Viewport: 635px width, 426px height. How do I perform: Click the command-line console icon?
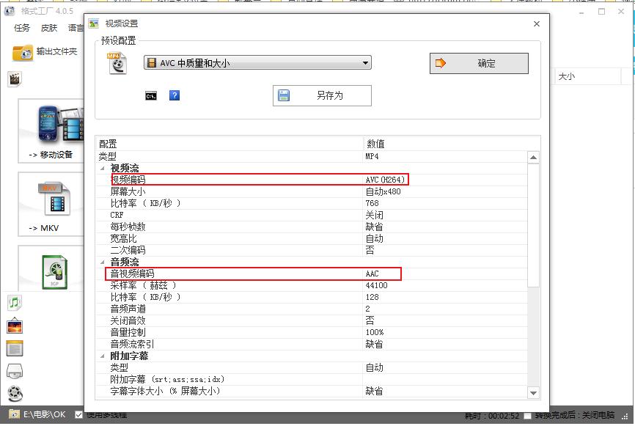coord(151,95)
